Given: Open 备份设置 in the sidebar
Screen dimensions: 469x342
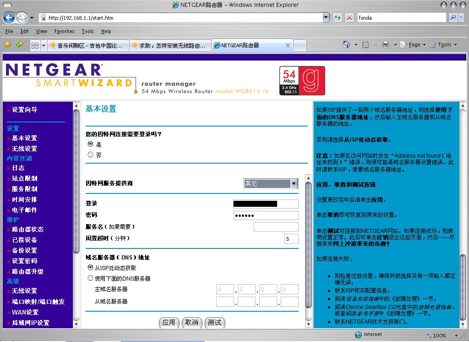Looking at the screenshot, I should 25,250.
